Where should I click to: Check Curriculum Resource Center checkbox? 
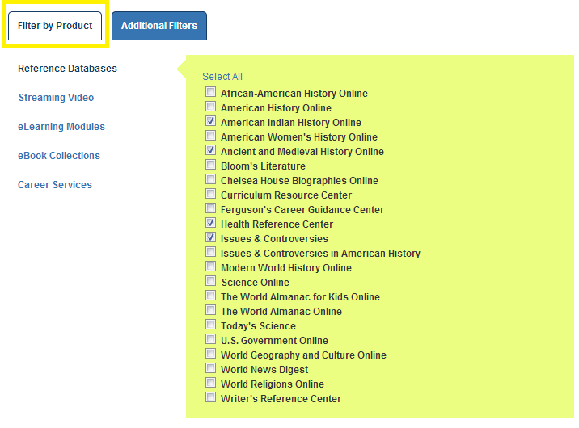[210, 194]
